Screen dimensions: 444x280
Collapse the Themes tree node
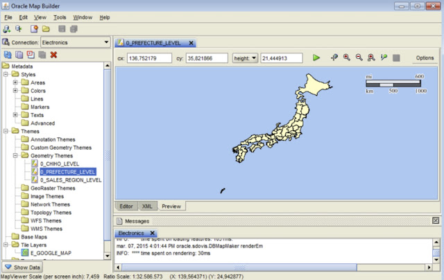tap(6, 131)
